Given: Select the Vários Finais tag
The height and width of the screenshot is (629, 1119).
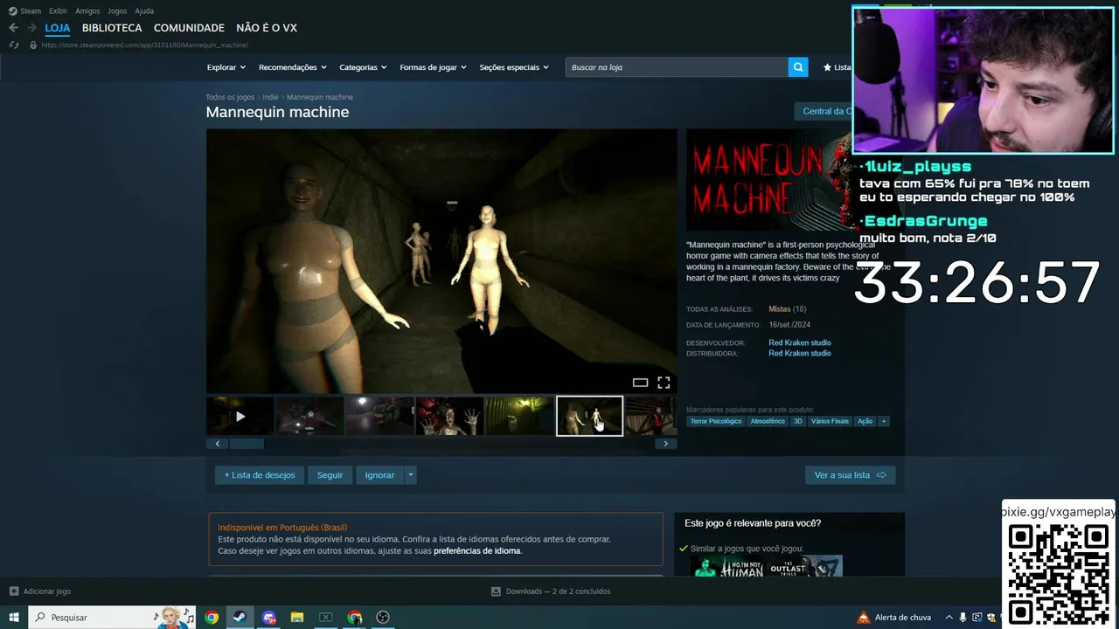Looking at the screenshot, I should pyautogui.click(x=831, y=421).
